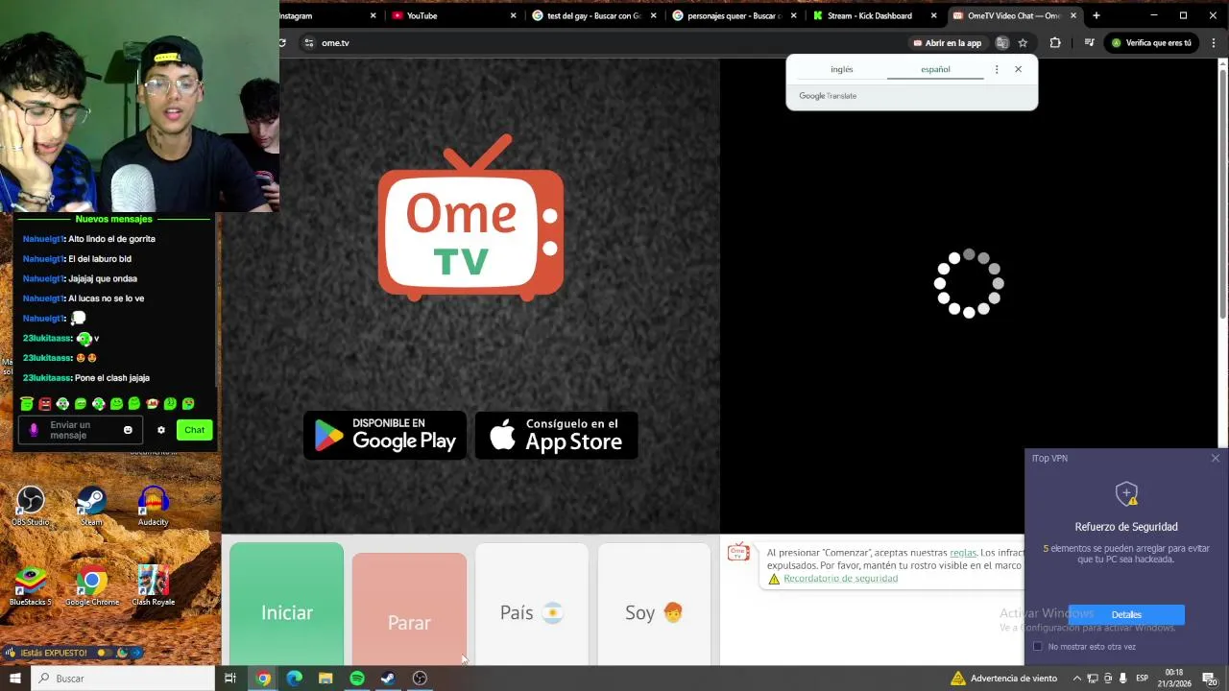Image resolution: width=1229 pixels, height=691 pixels.
Task: Open a new Chrome tab
Action: pos(1096,15)
